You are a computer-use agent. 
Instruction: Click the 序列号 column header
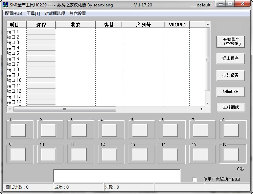143,25
